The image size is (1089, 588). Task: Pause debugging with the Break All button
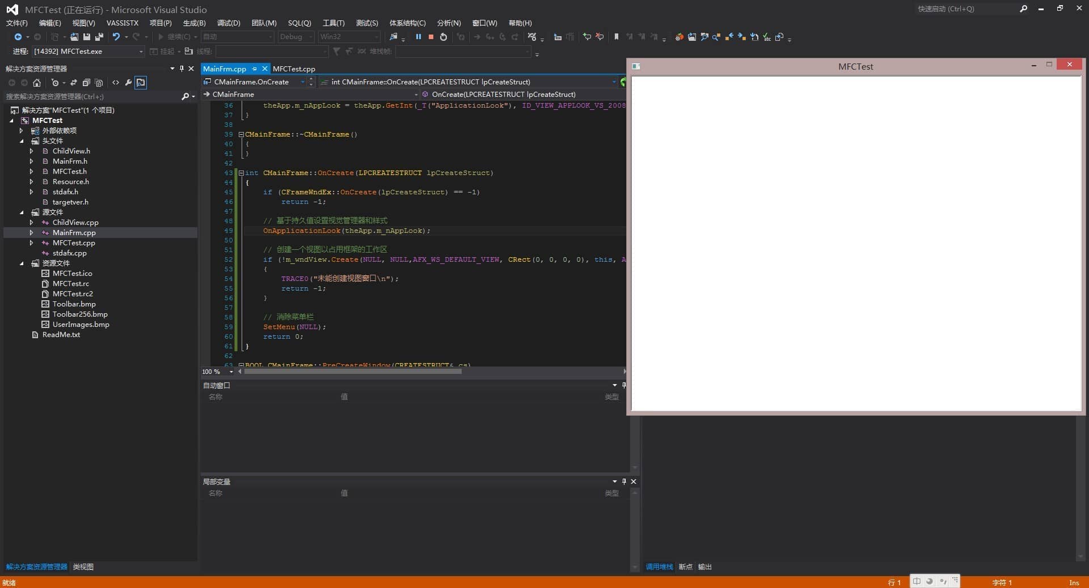(x=418, y=37)
